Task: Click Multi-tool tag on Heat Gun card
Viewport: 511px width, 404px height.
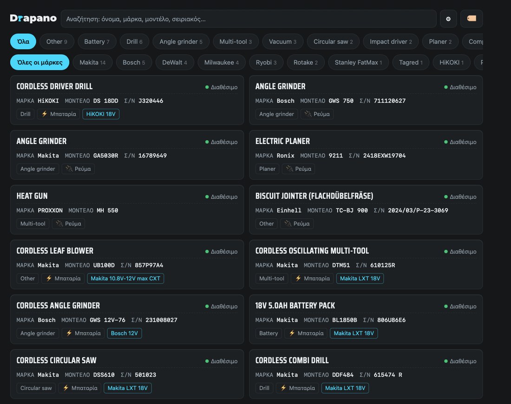Action: pyautogui.click(x=33, y=223)
